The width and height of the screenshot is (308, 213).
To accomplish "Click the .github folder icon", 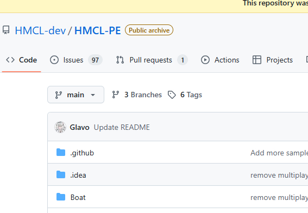I will [x=61, y=153].
